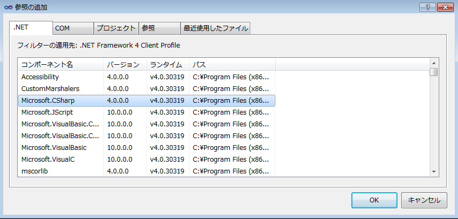The image size is (458, 219).
Task: Select the Microsoft.VisualC component
Action: click(x=147, y=160)
